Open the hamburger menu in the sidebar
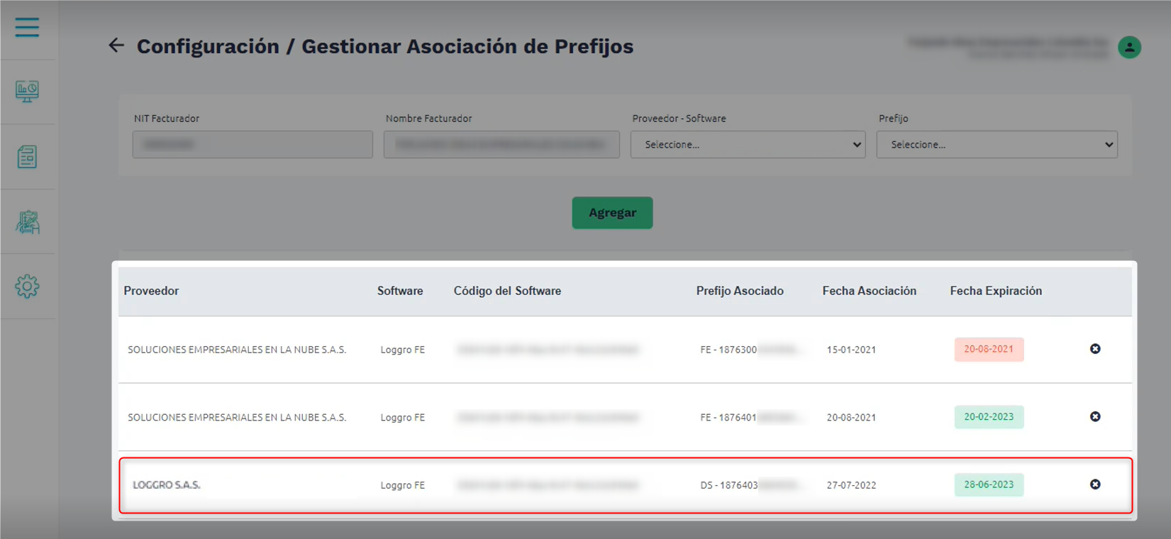 pos(27,28)
